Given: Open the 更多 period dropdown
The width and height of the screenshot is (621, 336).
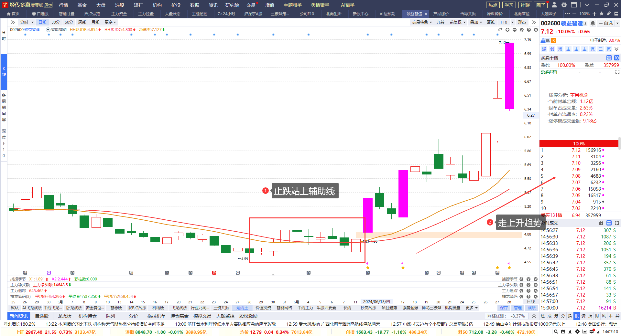Looking at the screenshot, I should tap(110, 22).
